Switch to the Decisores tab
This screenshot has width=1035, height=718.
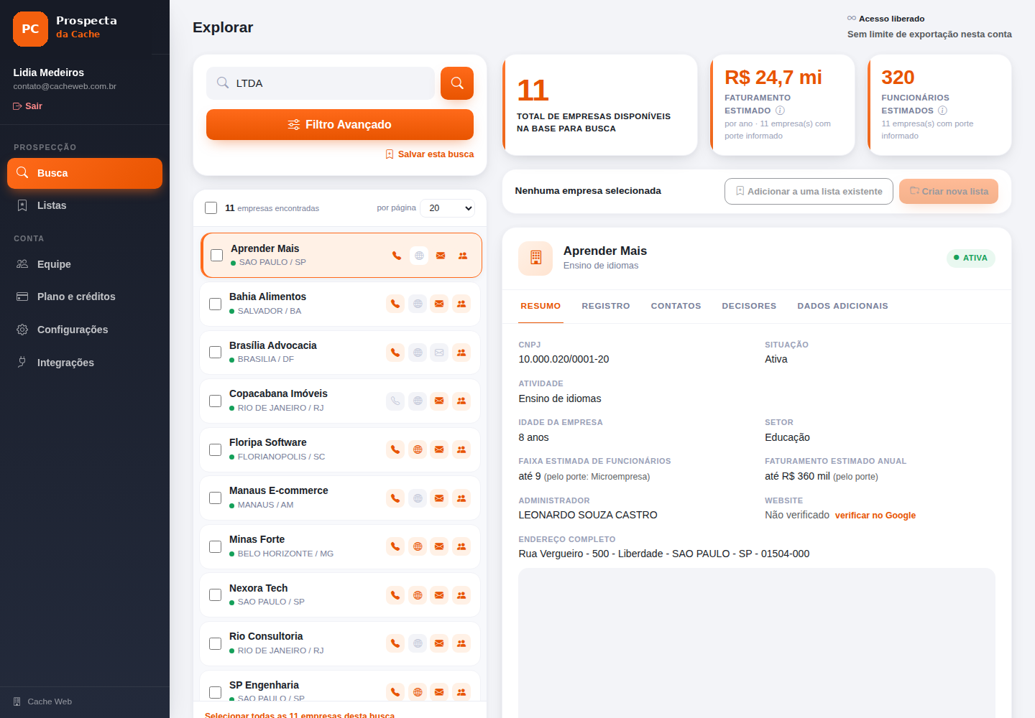click(x=749, y=306)
